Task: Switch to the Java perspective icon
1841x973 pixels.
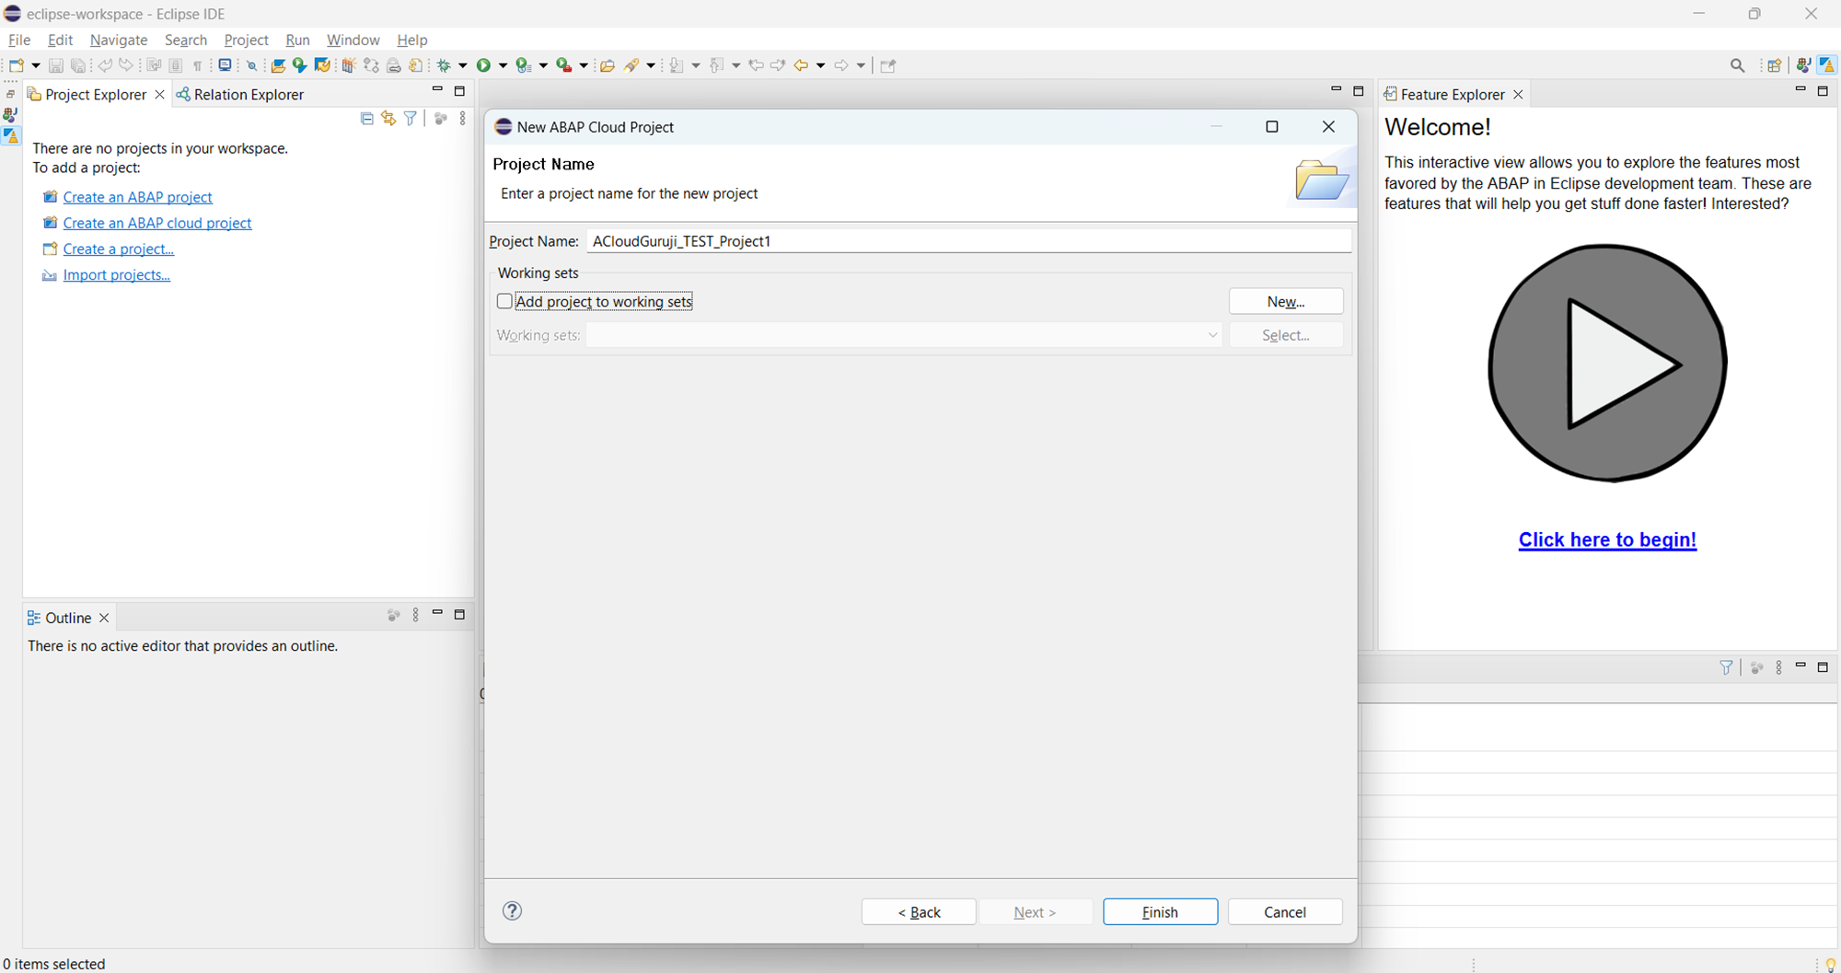Action: coord(1803,65)
